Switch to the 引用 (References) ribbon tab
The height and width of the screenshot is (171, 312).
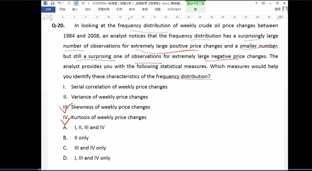click(x=119, y=9)
